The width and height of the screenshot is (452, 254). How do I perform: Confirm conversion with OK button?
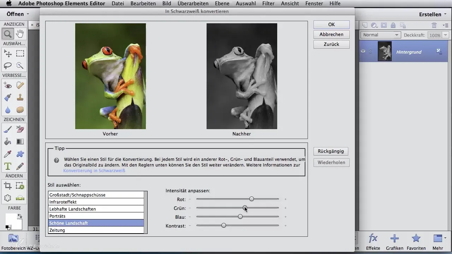point(331,25)
